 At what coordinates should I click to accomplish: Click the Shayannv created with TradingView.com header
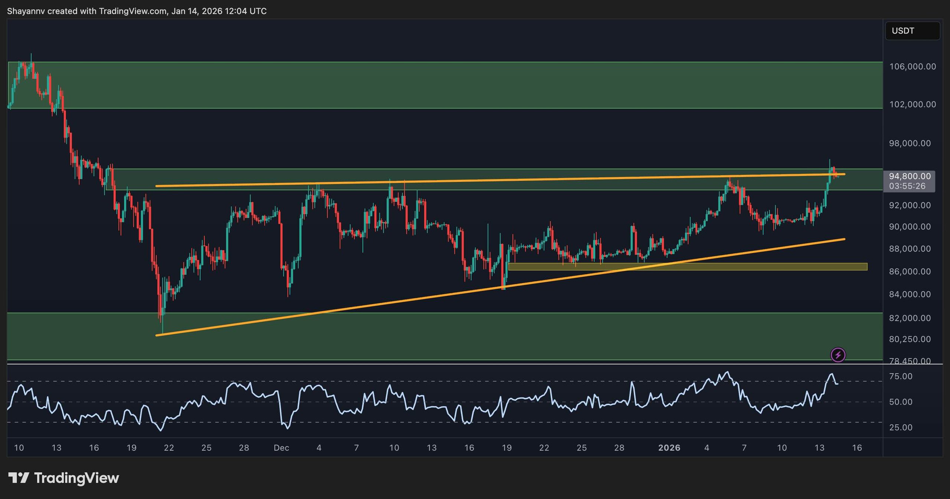(137, 11)
